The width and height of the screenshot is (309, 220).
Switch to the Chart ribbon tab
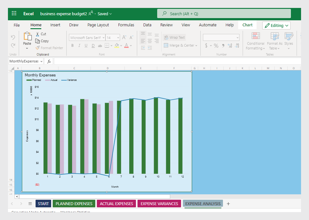(247, 25)
